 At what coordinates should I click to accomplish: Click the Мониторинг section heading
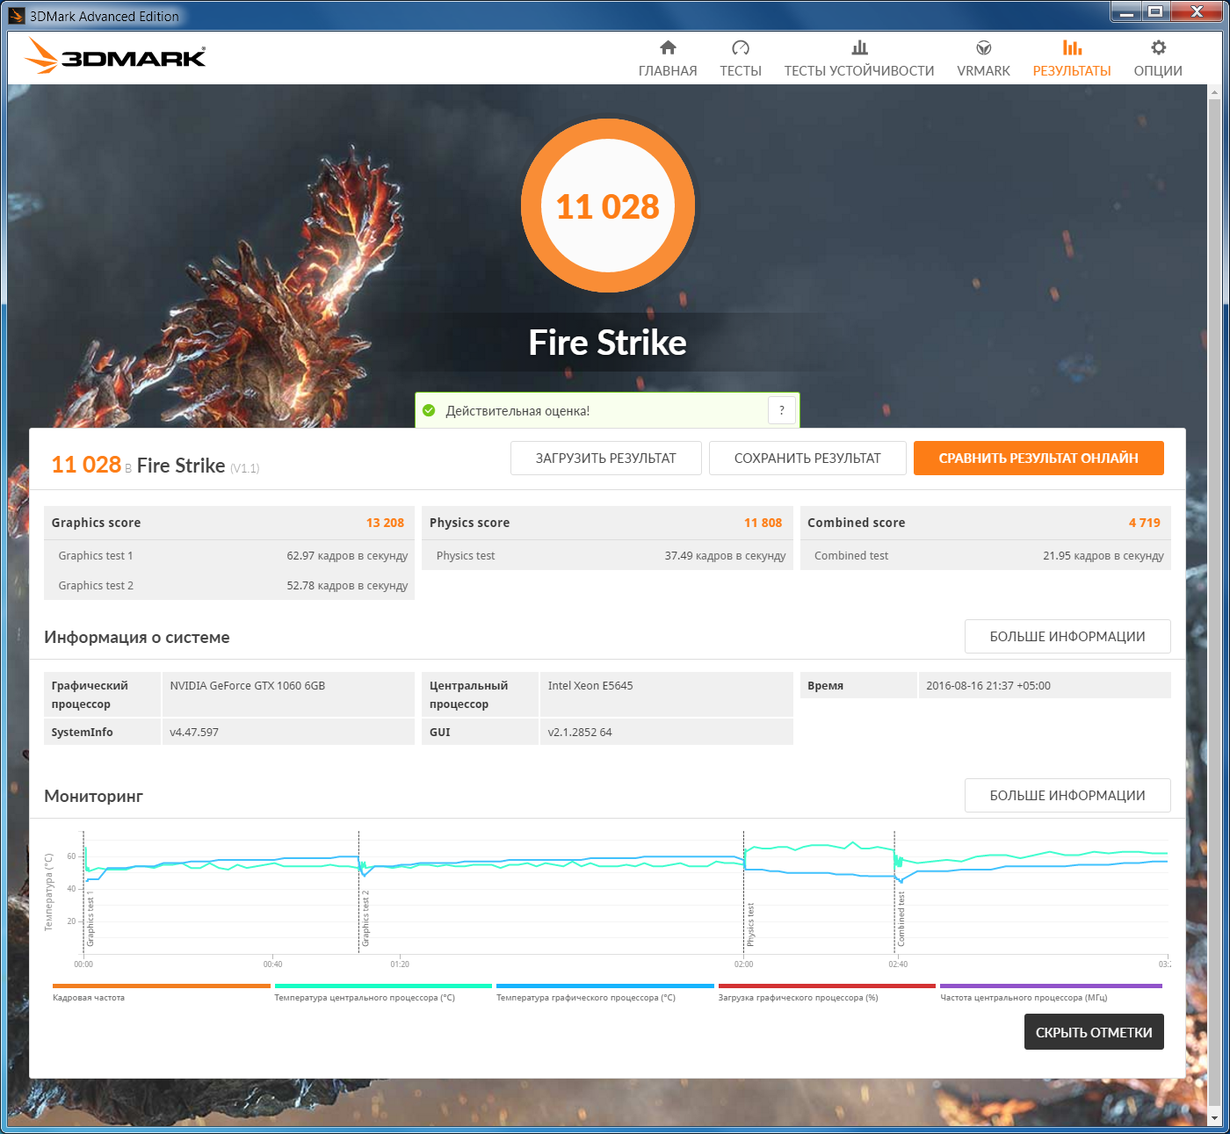pyautogui.click(x=94, y=796)
